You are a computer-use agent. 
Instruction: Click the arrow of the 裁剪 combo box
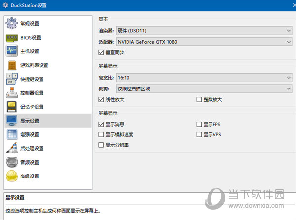pos(289,89)
